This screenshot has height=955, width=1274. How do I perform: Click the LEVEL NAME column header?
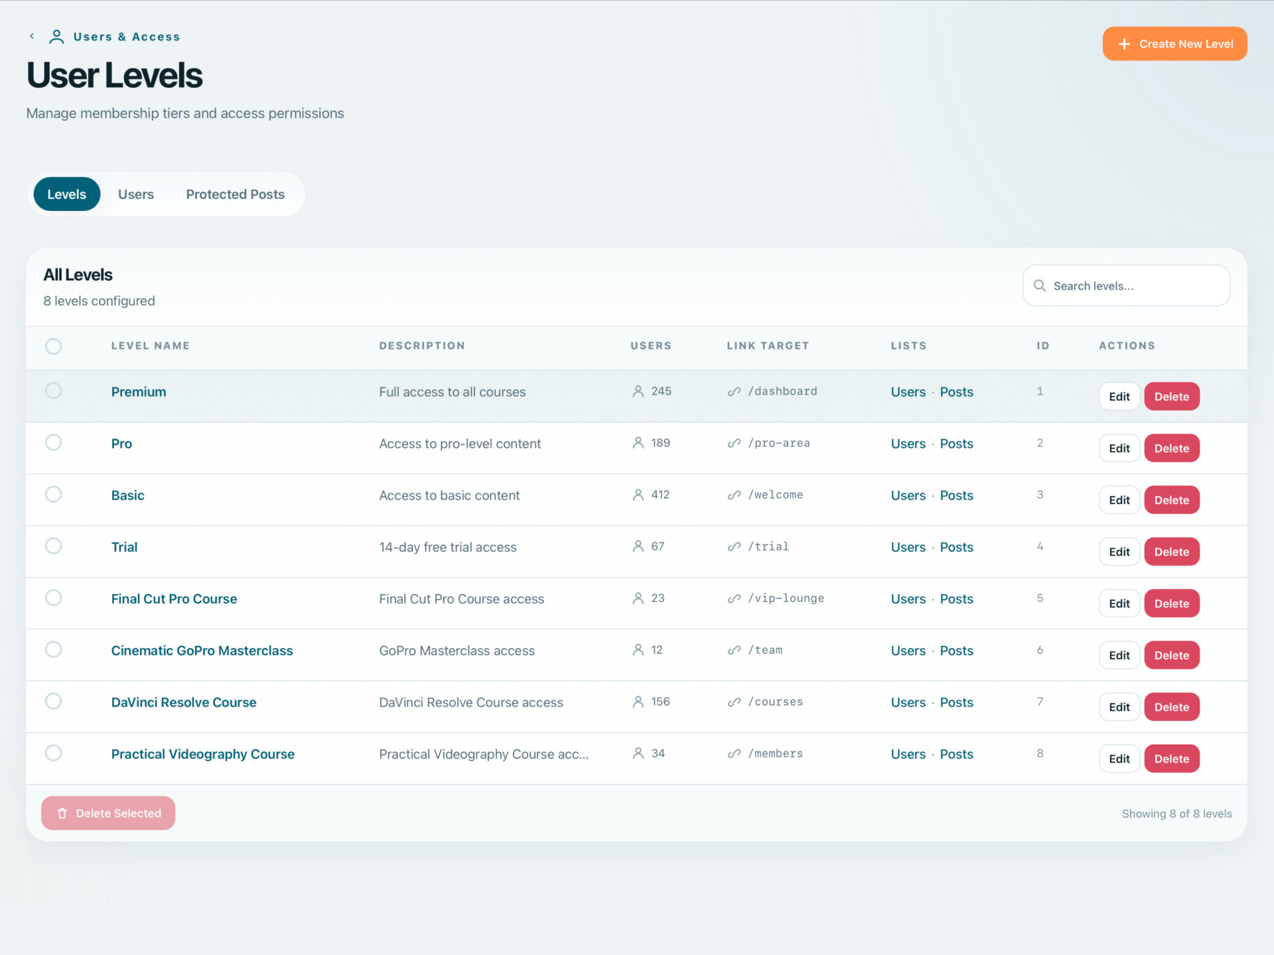[150, 346]
